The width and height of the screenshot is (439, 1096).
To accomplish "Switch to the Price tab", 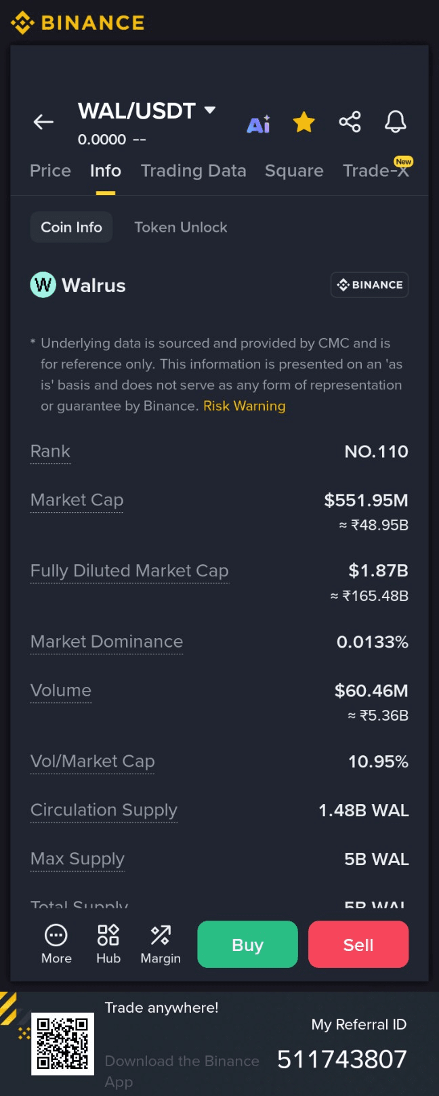I will (50, 171).
